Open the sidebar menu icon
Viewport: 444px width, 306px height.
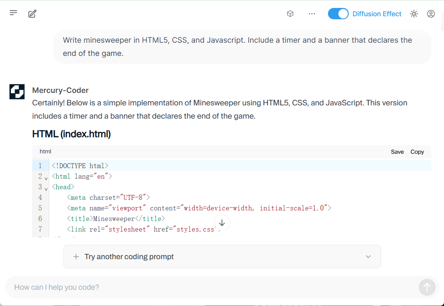point(13,13)
